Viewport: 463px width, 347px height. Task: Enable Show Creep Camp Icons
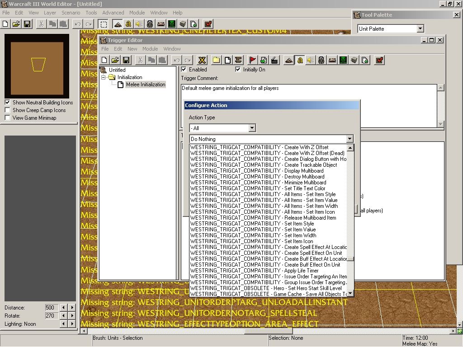tap(7, 110)
